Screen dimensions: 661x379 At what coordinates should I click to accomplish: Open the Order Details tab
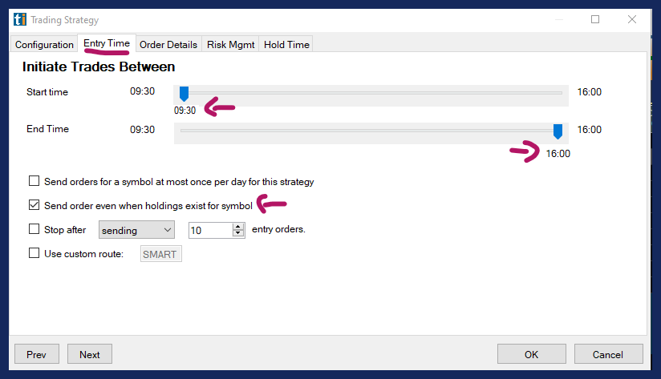[x=168, y=45]
